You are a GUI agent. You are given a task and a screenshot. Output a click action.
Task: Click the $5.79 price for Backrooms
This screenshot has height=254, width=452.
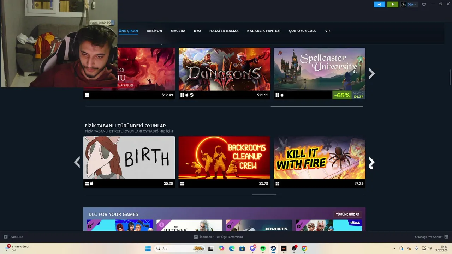[263, 183]
